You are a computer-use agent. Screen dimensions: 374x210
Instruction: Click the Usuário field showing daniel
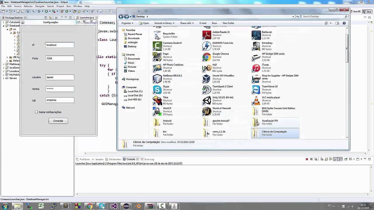click(60, 77)
